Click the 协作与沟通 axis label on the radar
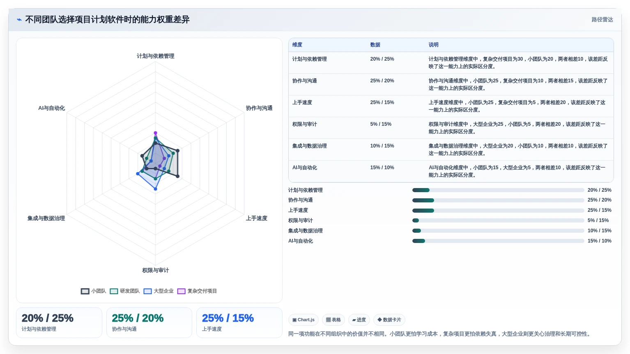This screenshot has width=630, height=354. 259,108
